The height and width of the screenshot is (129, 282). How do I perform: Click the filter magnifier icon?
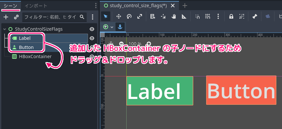tap(82, 17)
